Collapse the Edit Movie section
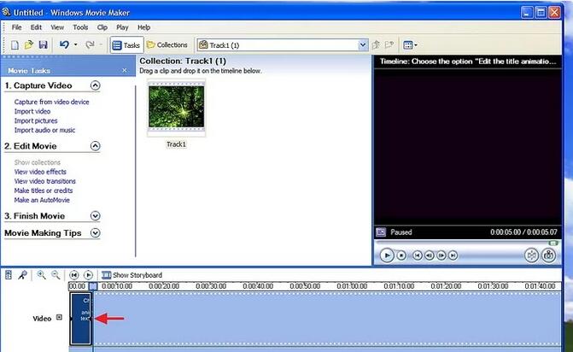 tap(95, 146)
